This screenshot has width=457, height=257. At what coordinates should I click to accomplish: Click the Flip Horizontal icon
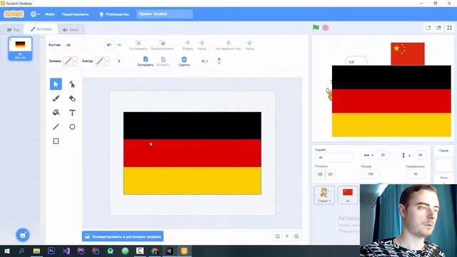pos(205,61)
